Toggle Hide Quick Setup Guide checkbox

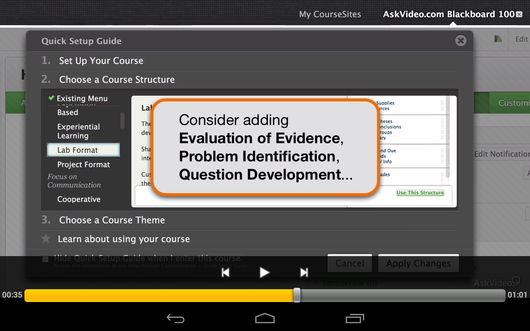pyautogui.click(x=46, y=259)
